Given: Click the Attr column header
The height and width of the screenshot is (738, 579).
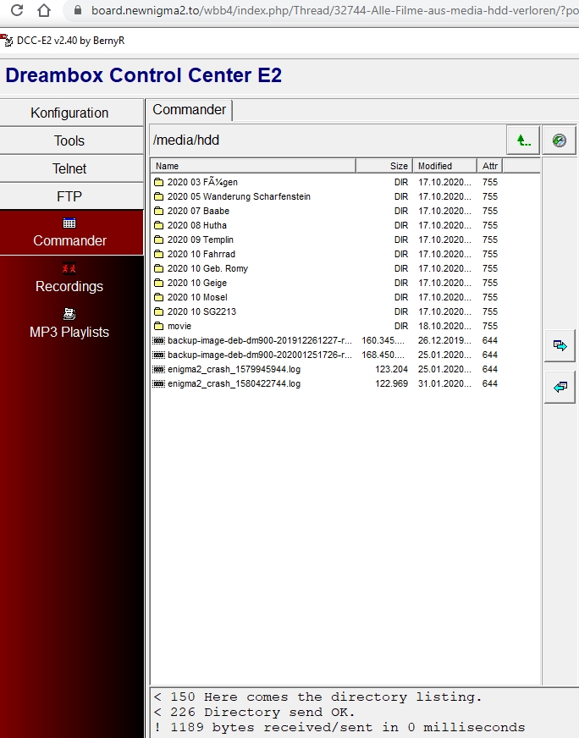Looking at the screenshot, I should 491,166.
